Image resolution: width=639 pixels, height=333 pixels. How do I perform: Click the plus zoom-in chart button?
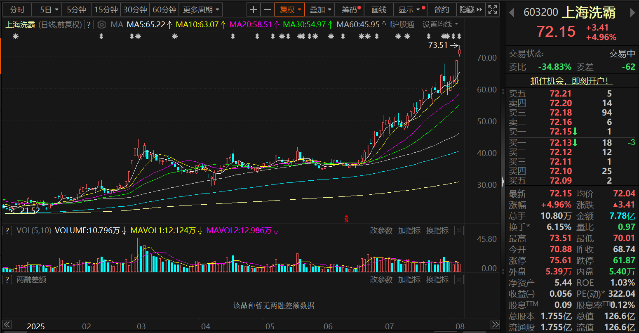(254, 9)
